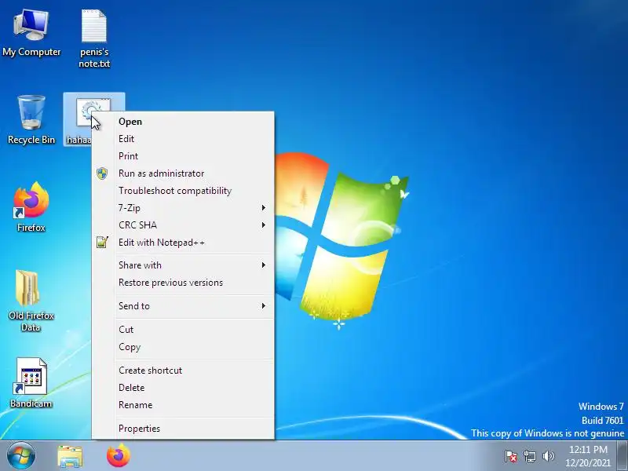Select Run as administrator

pos(184,173)
